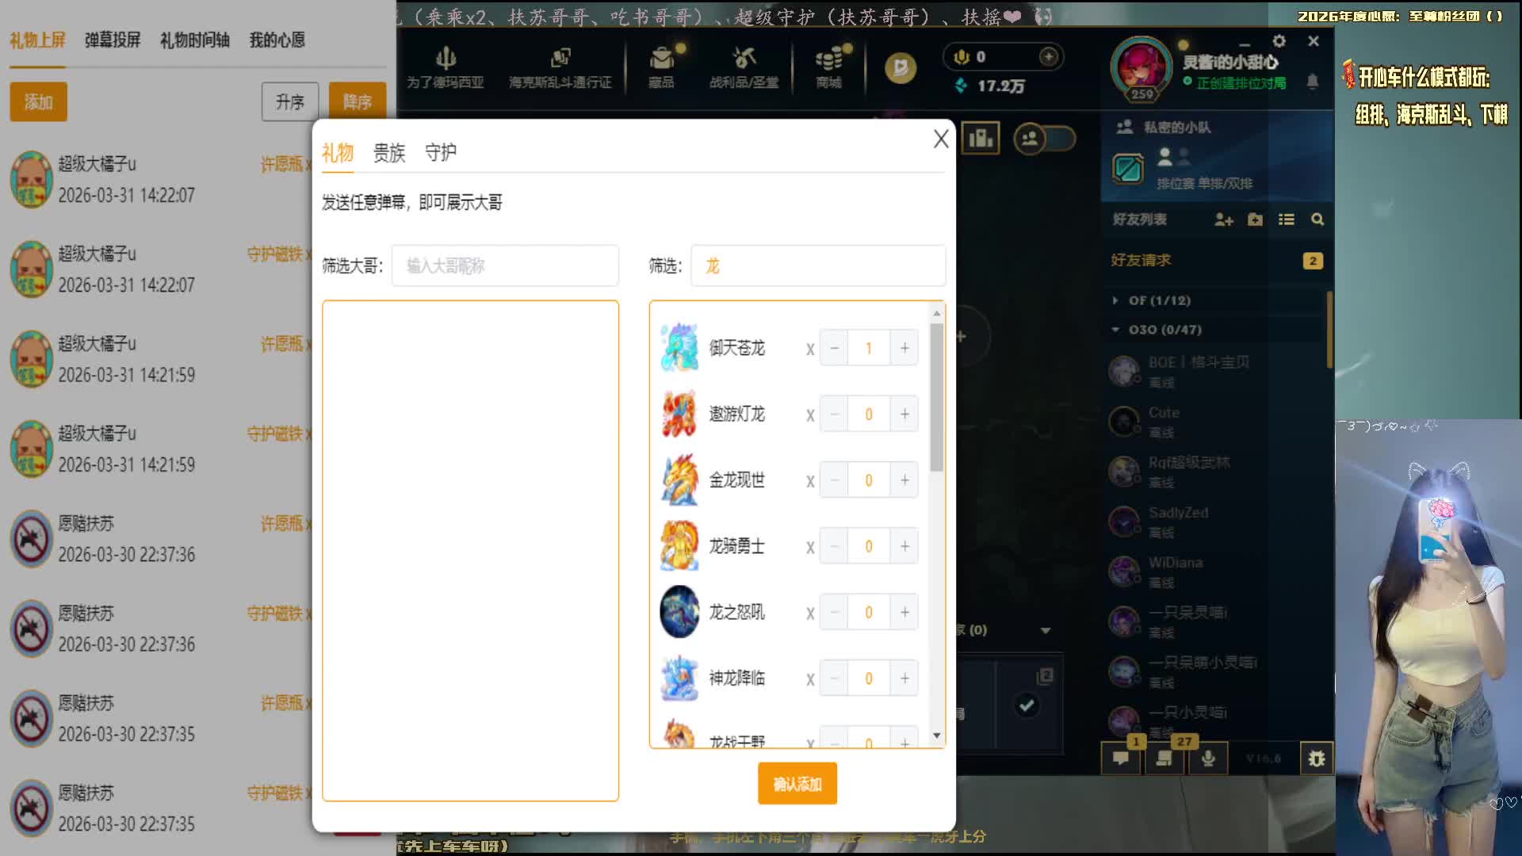Close the gift dialog with X
The height and width of the screenshot is (856, 1522).
[941, 139]
